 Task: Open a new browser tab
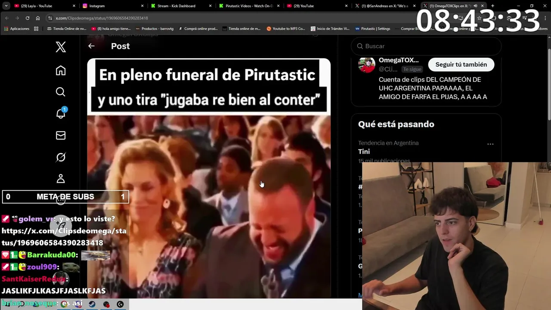click(492, 6)
